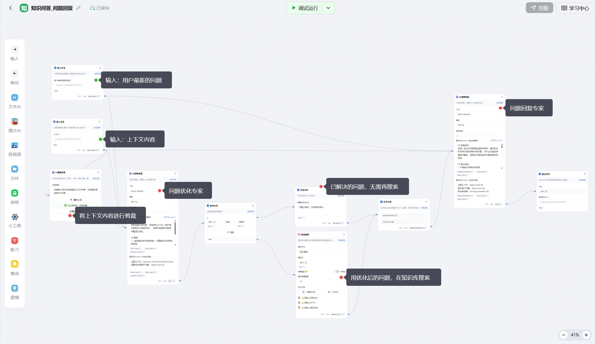
Task: Open the 影刀 sidebar category
Action: tap(15, 241)
